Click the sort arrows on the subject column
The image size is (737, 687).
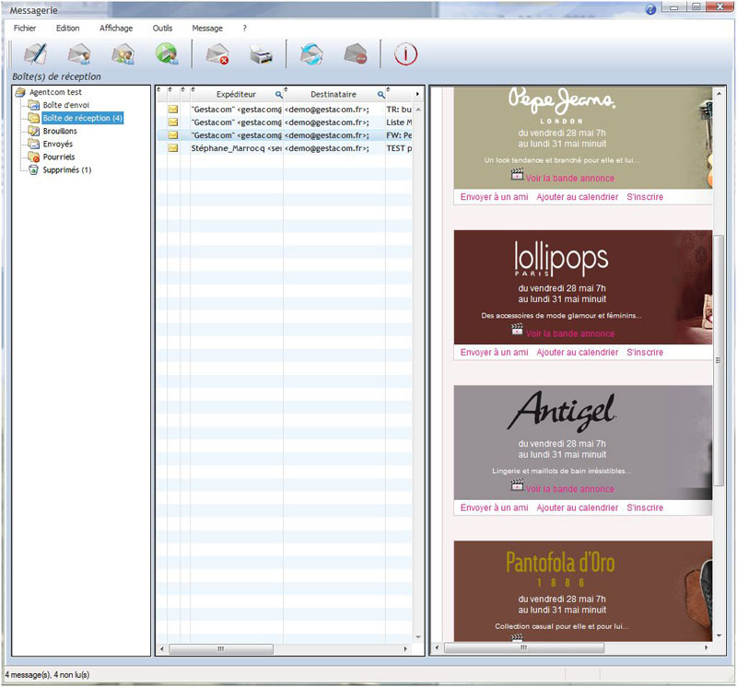click(388, 89)
